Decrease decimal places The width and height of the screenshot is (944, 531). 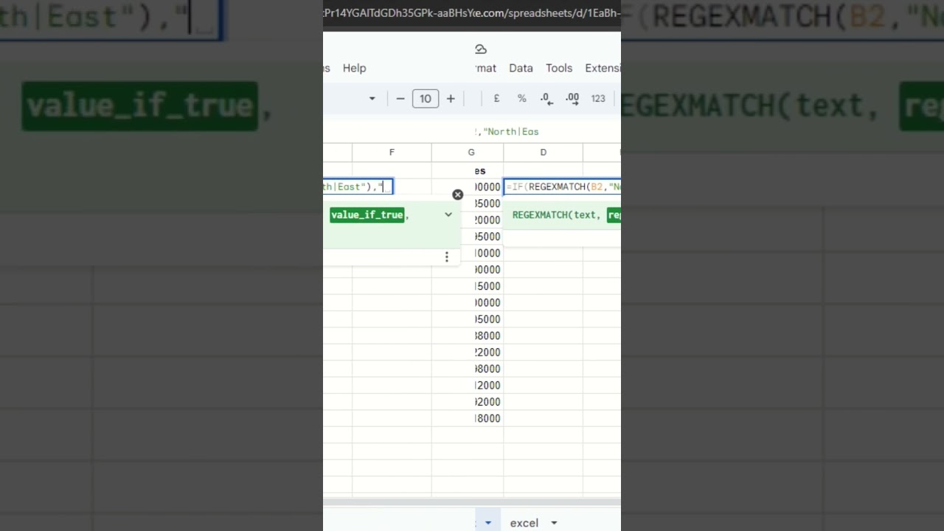click(546, 98)
